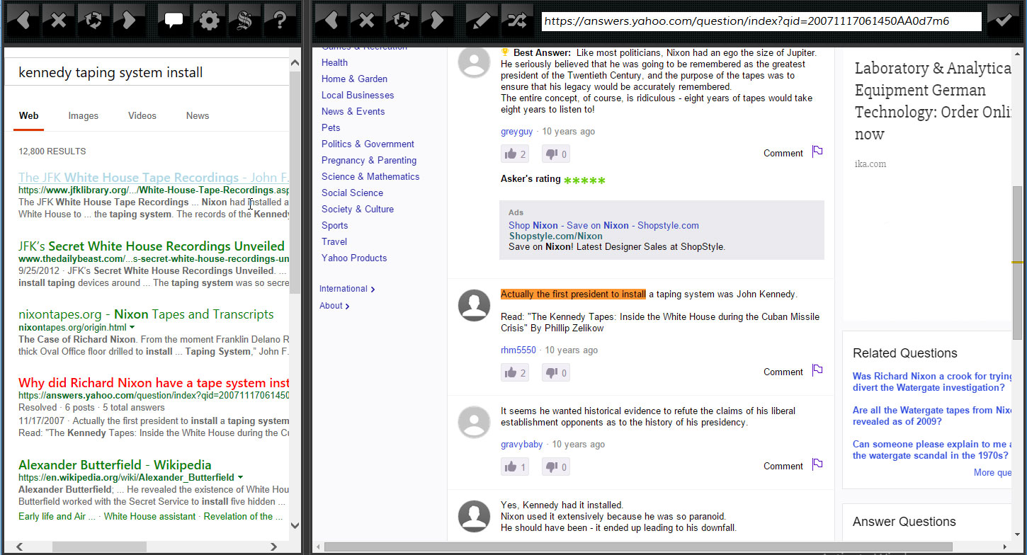Open help with the question mark icon
Image resolution: width=1027 pixels, height=555 pixels.
tap(280, 21)
